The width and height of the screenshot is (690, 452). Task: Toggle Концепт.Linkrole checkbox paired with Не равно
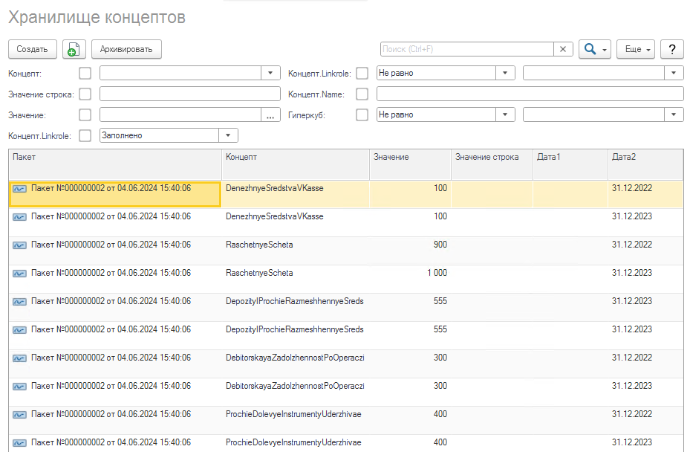362,73
